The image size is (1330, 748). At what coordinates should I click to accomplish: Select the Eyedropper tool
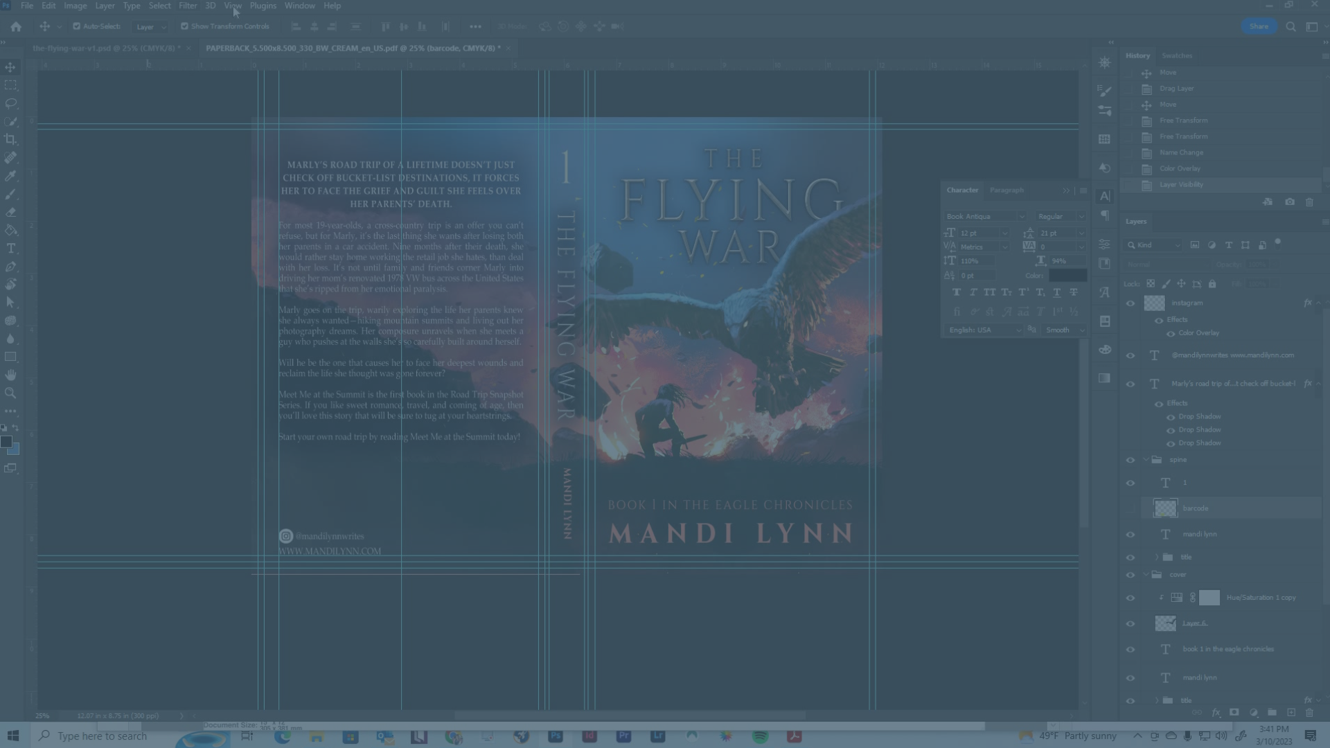(10, 176)
